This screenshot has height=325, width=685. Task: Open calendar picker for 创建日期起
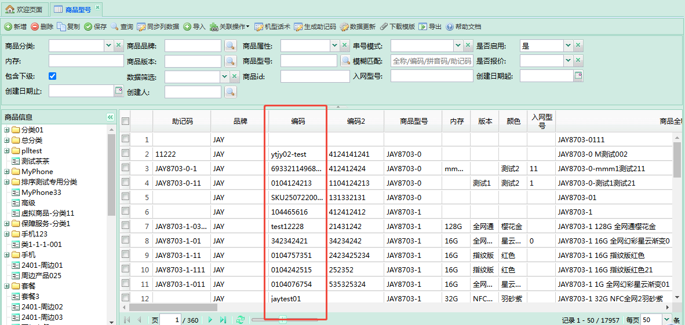[x=578, y=76]
